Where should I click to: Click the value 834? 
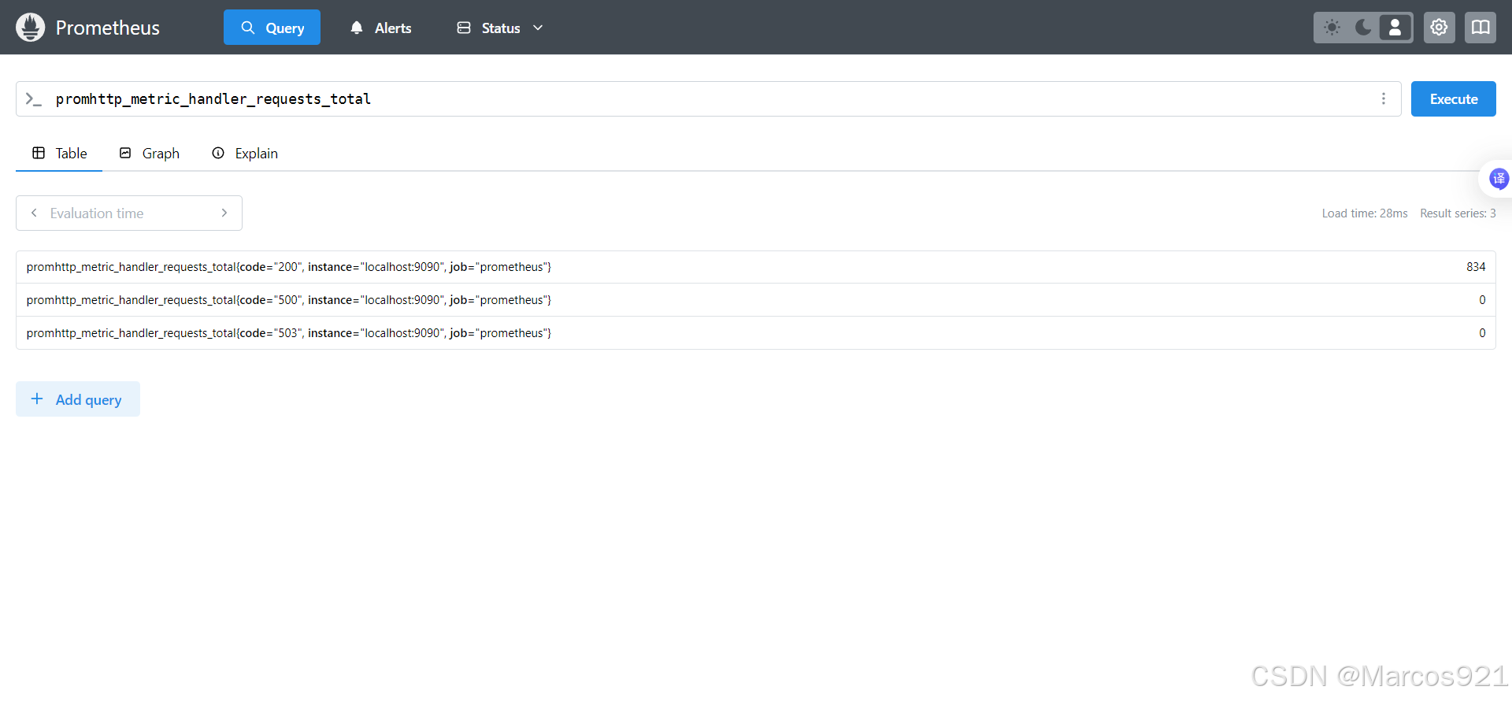[1476, 267]
